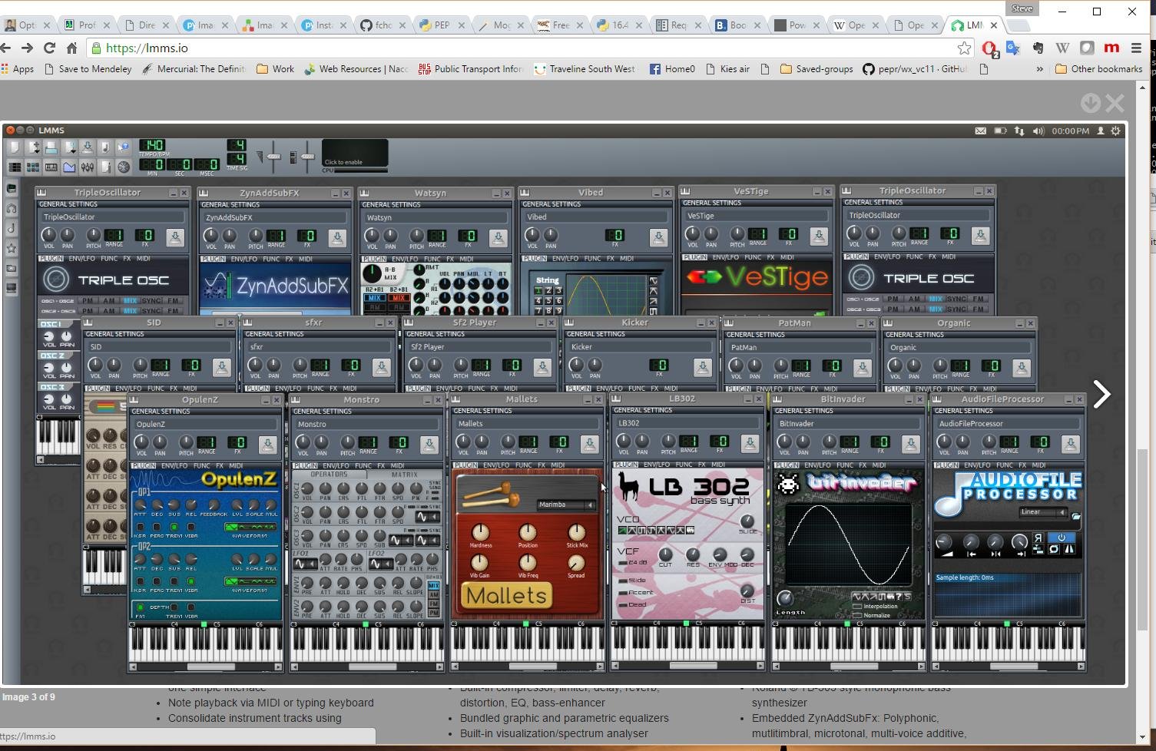Open the Linear interpolation dropdown in AudioFileProcessor
1156x751 pixels.
click(1043, 512)
